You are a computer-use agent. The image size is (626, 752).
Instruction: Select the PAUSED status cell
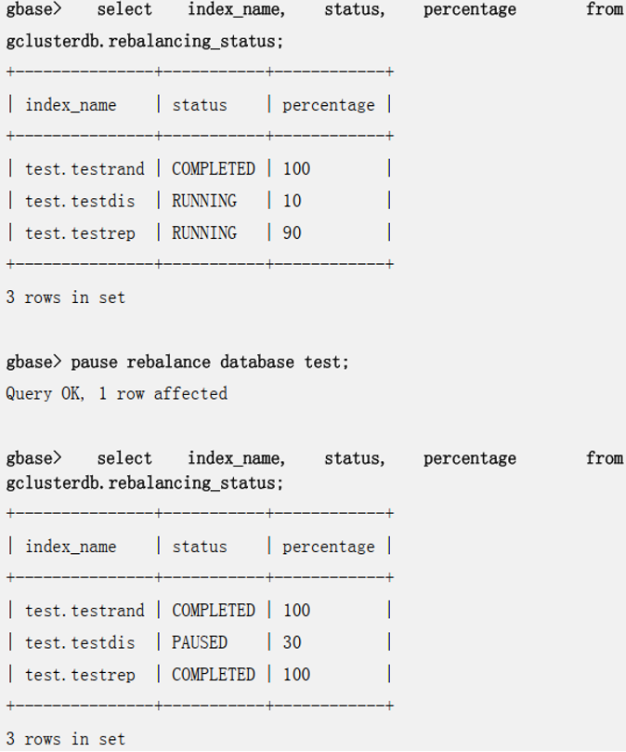click(x=199, y=642)
